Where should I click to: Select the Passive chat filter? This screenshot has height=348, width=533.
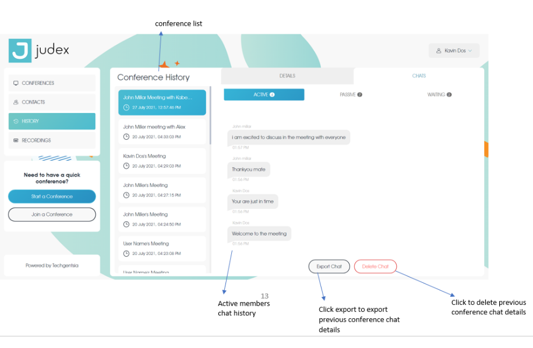click(x=351, y=94)
